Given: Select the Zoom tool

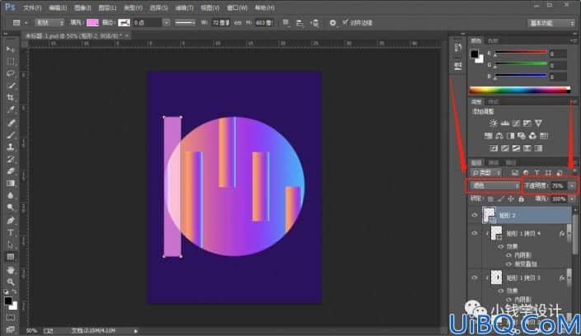Looking at the screenshot, I should pyautogui.click(x=11, y=282).
